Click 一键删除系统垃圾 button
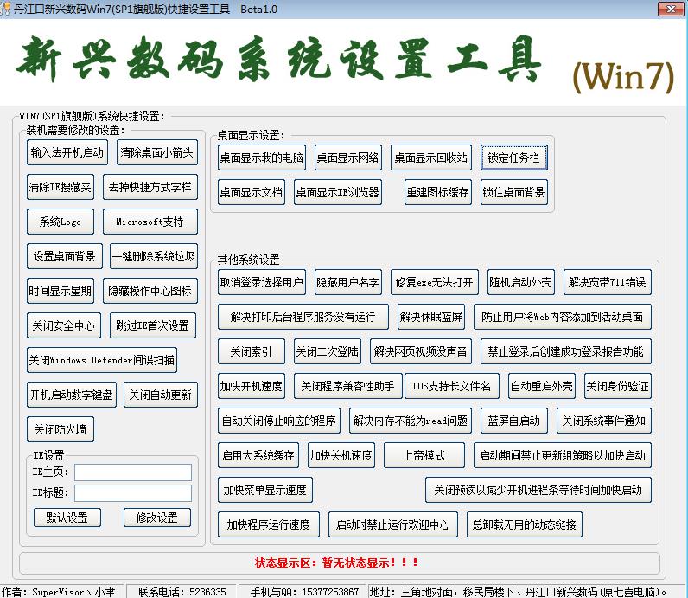688x598 pixels. pos(154,256)
